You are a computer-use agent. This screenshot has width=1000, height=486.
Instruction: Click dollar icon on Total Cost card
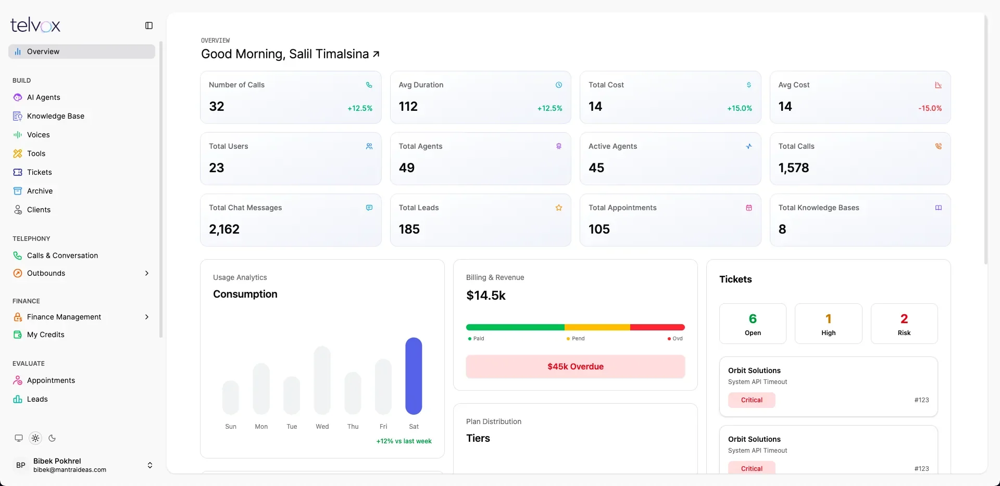point(749,85)
